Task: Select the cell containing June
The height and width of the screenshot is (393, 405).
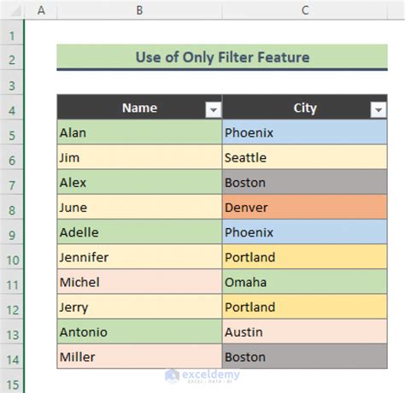Action: coord(139,207)
